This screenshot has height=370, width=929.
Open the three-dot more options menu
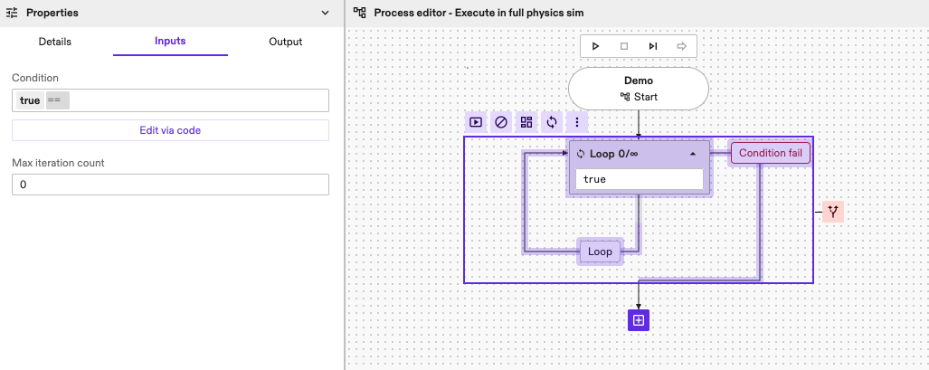(x=577, y=122)
